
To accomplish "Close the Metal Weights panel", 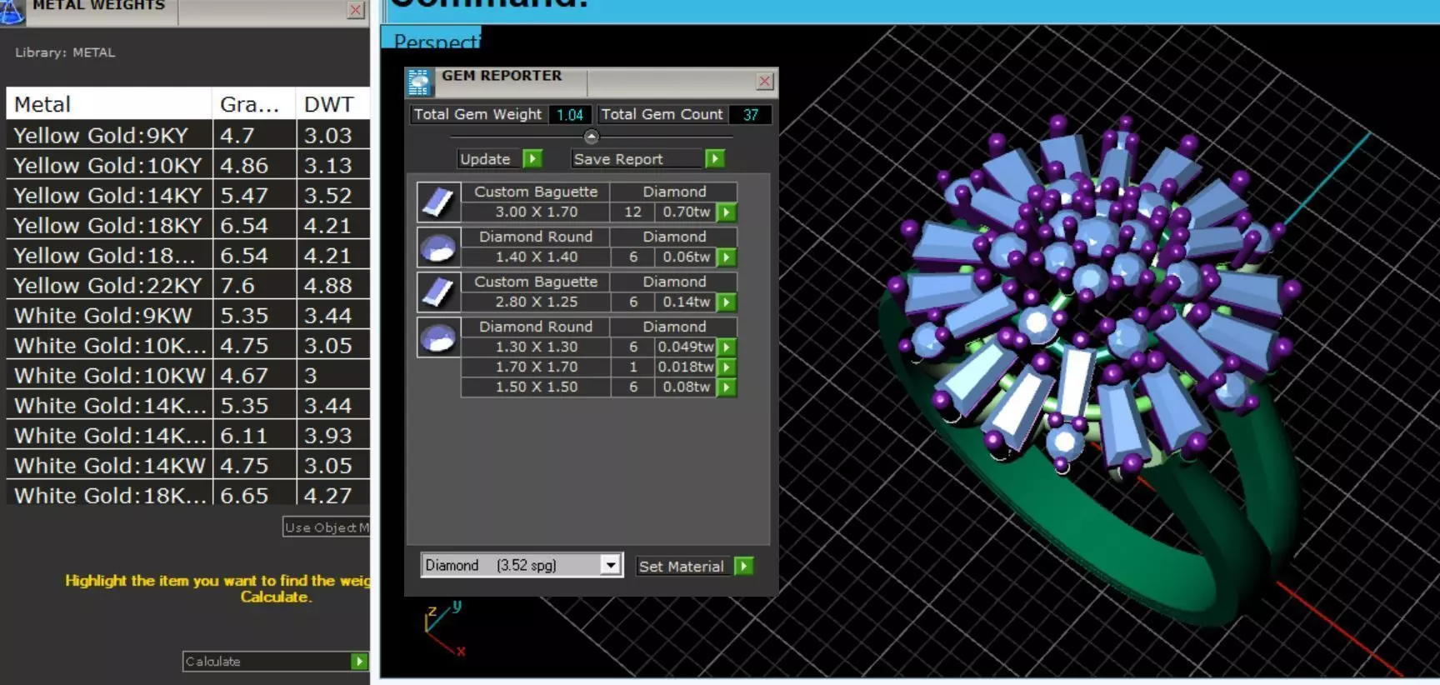I will pyautogui.click(x=356, y=10).
